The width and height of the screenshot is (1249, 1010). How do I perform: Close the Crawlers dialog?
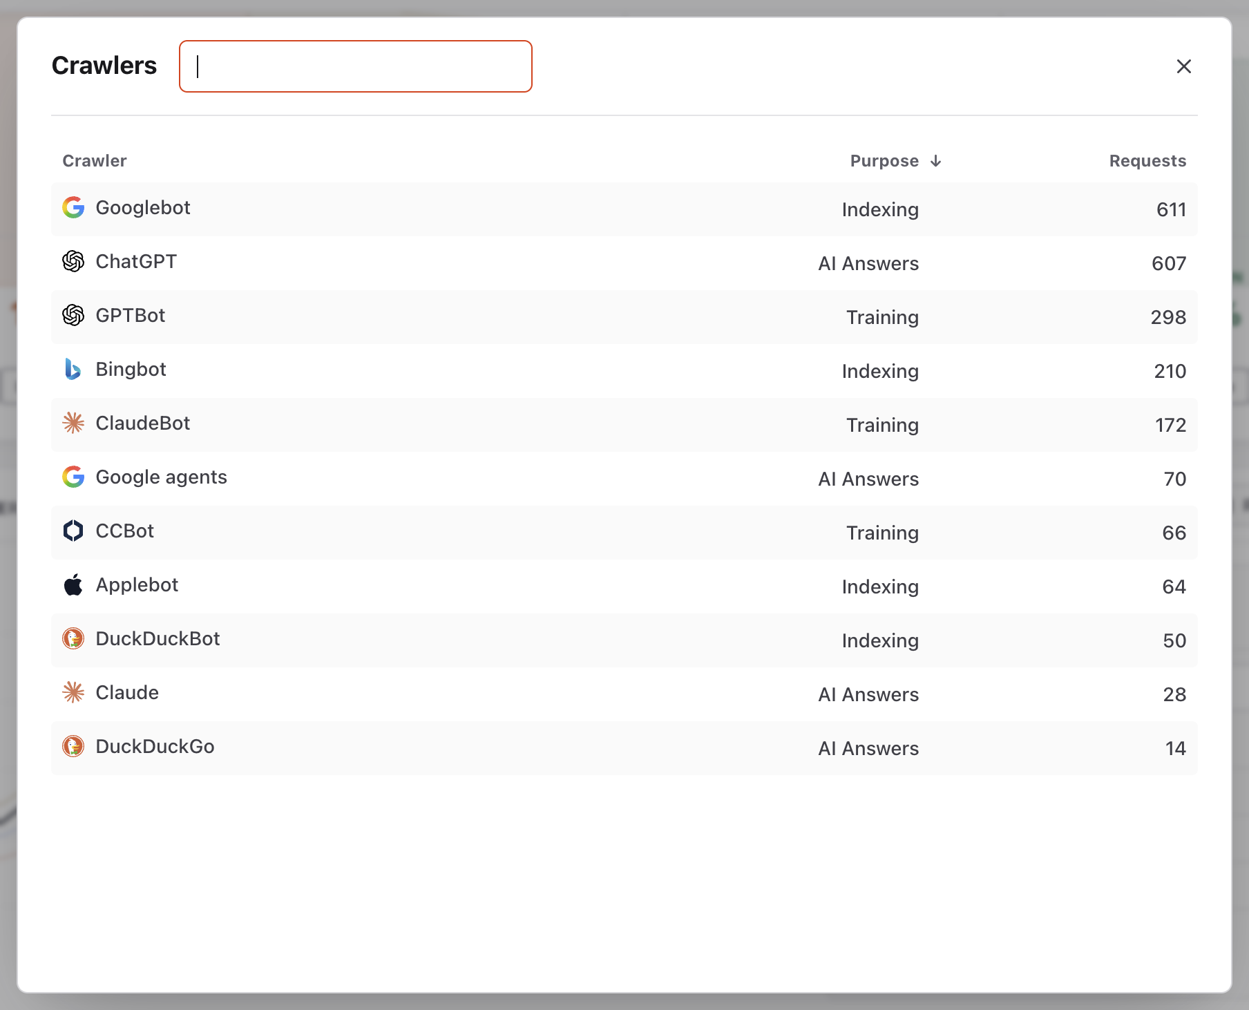click(1184, 66)
